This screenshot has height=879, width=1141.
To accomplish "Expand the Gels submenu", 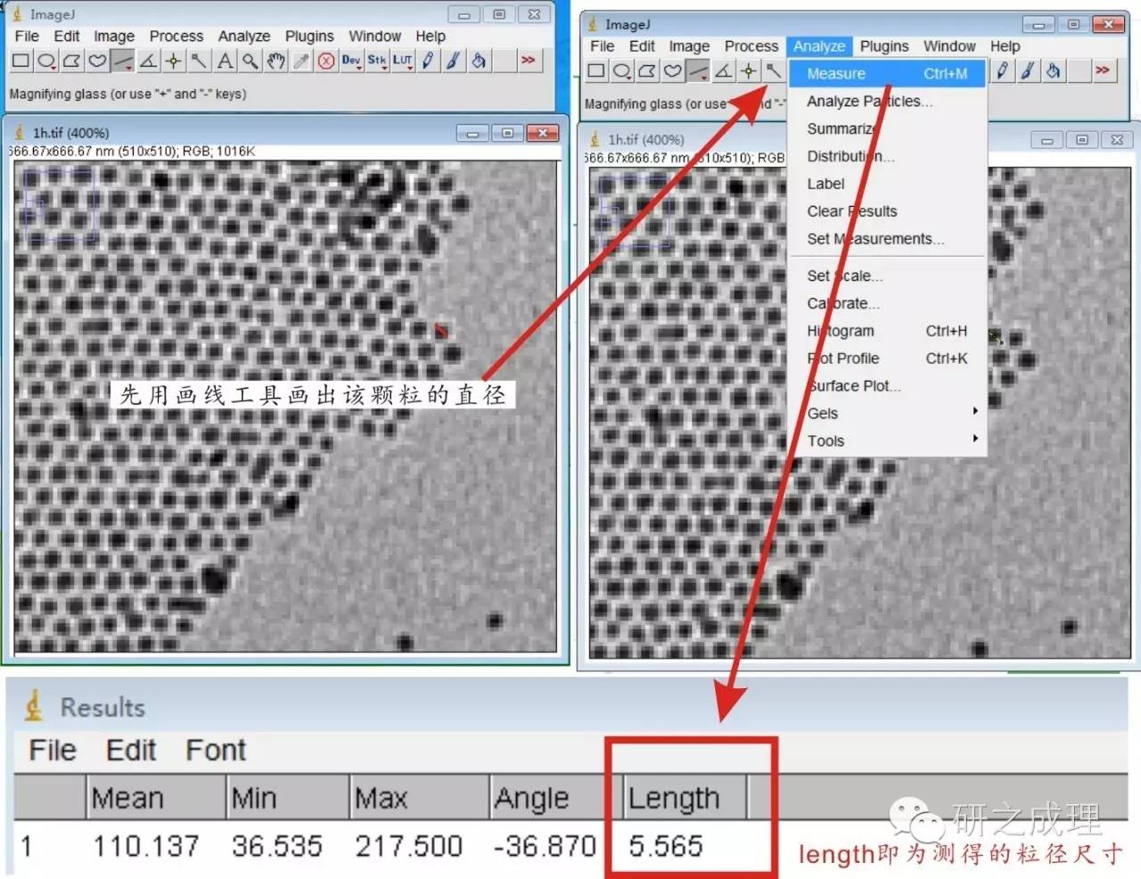I will (888, 414).
